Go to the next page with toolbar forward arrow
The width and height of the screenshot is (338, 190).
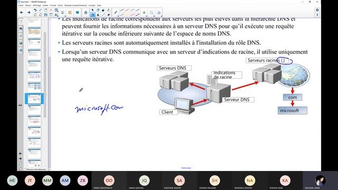coord(29,13)
